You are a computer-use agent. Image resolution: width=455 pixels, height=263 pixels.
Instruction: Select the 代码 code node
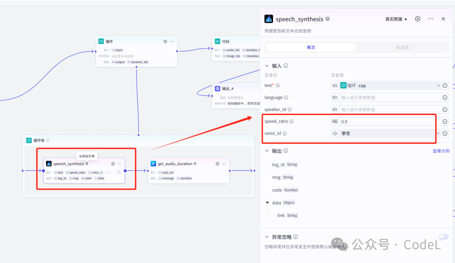point(236,48)
